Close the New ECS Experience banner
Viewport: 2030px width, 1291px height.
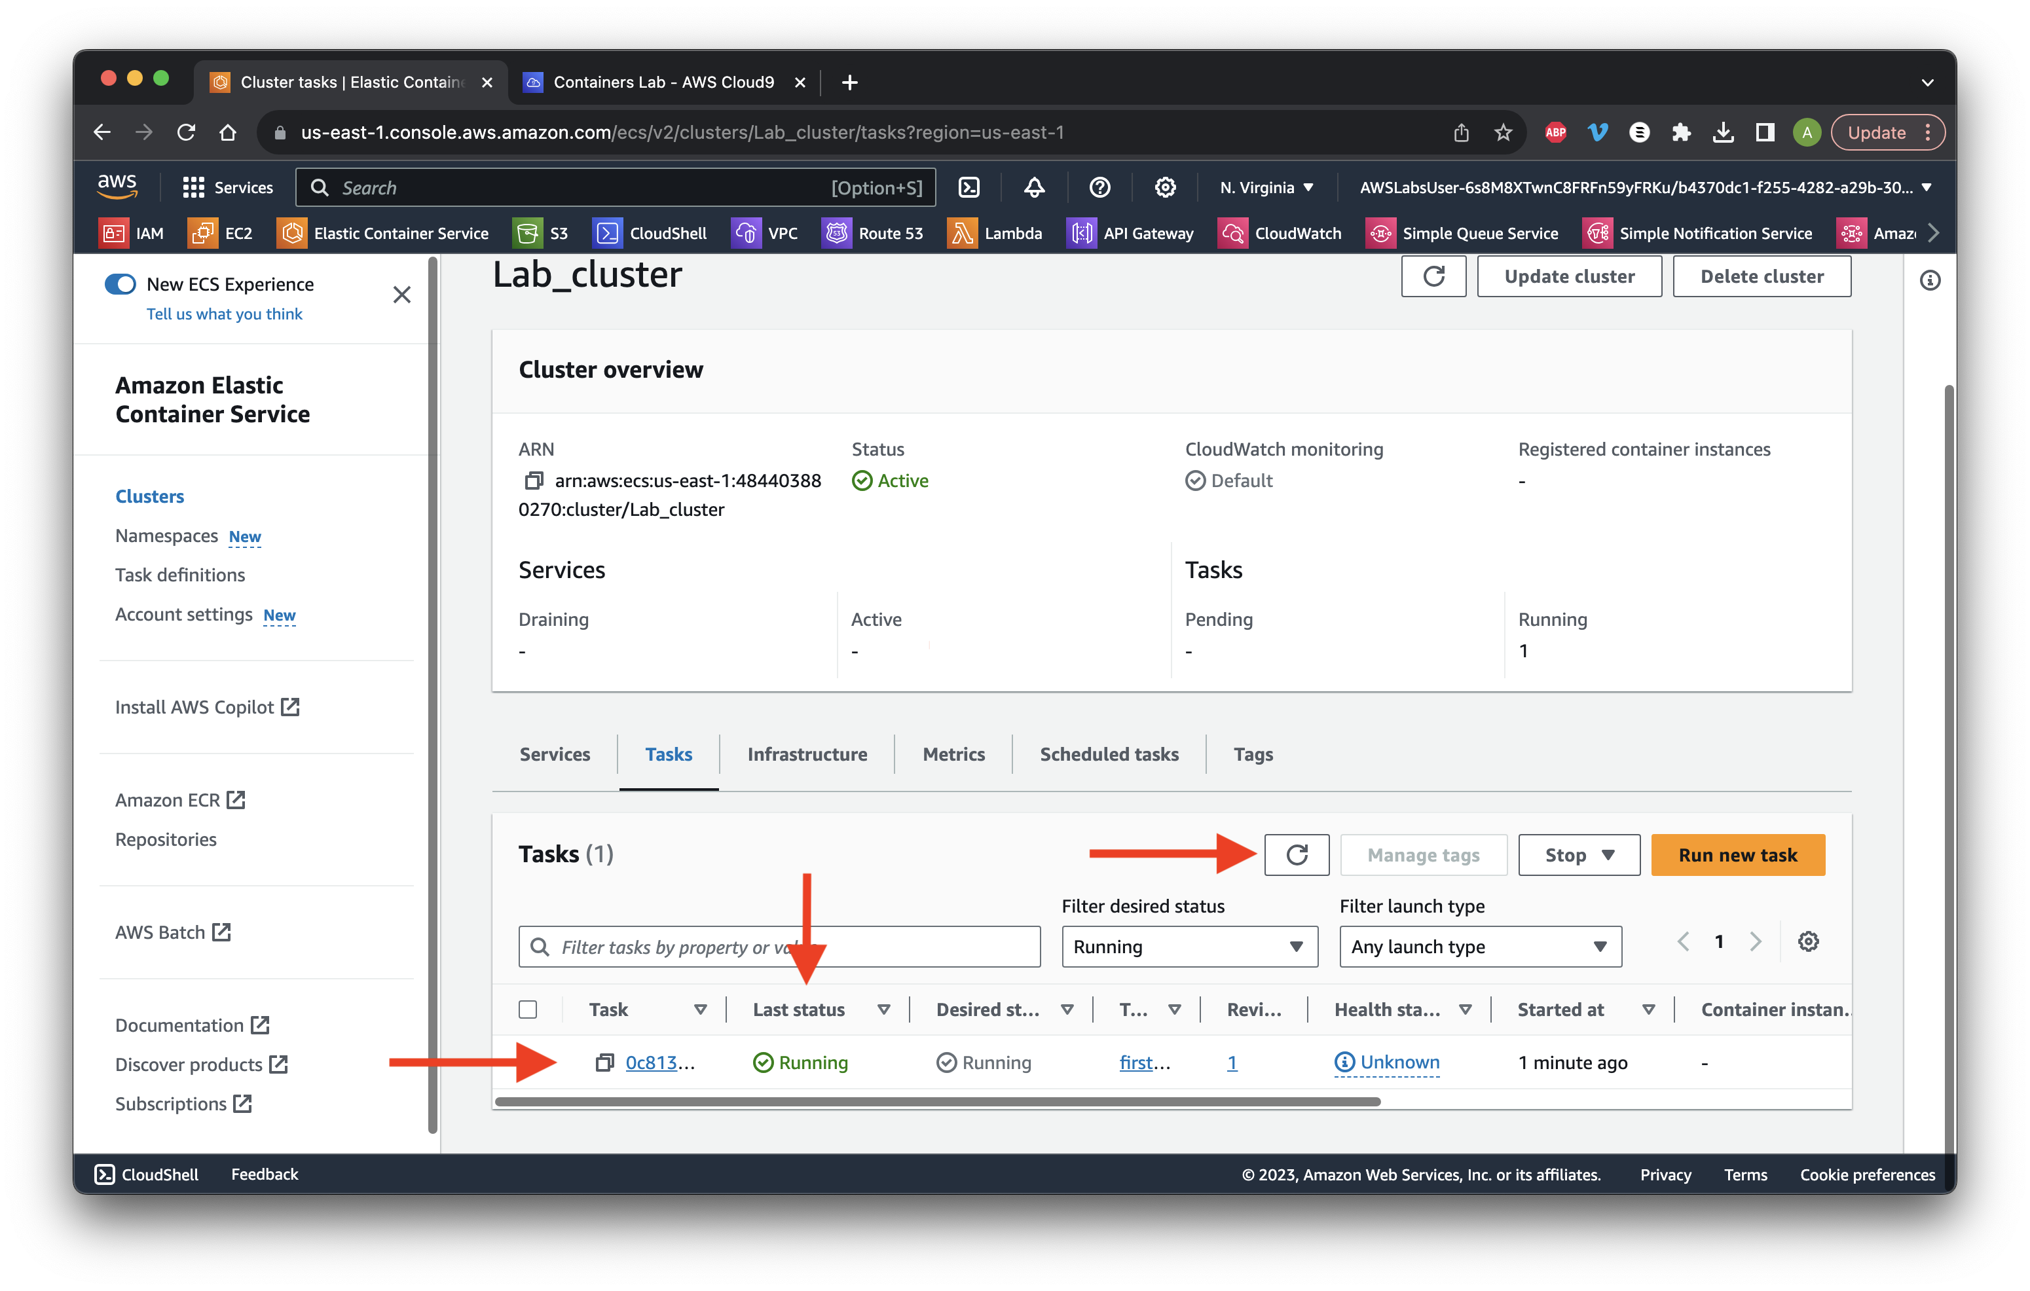401,294
